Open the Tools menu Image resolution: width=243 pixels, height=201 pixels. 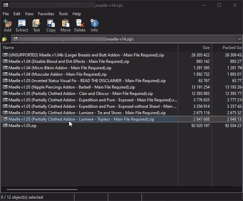click(x=63, y=14)
